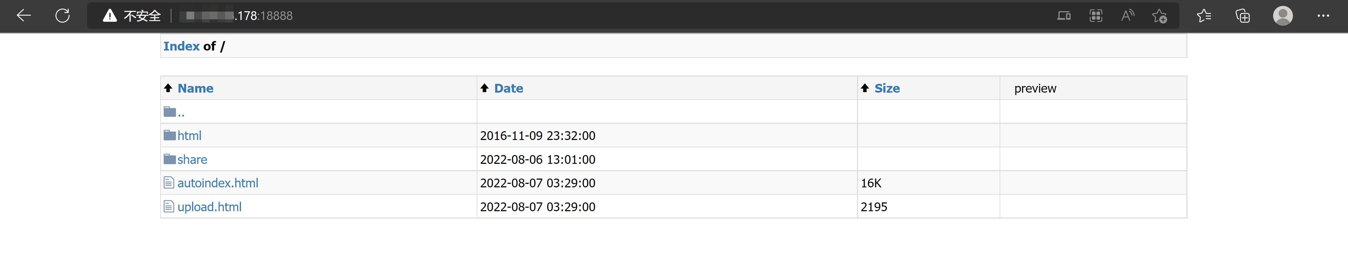The height and width of the screenshot is (254, 1348).
Task: Sort the listing by Date
Action: (x=508, y=88)
